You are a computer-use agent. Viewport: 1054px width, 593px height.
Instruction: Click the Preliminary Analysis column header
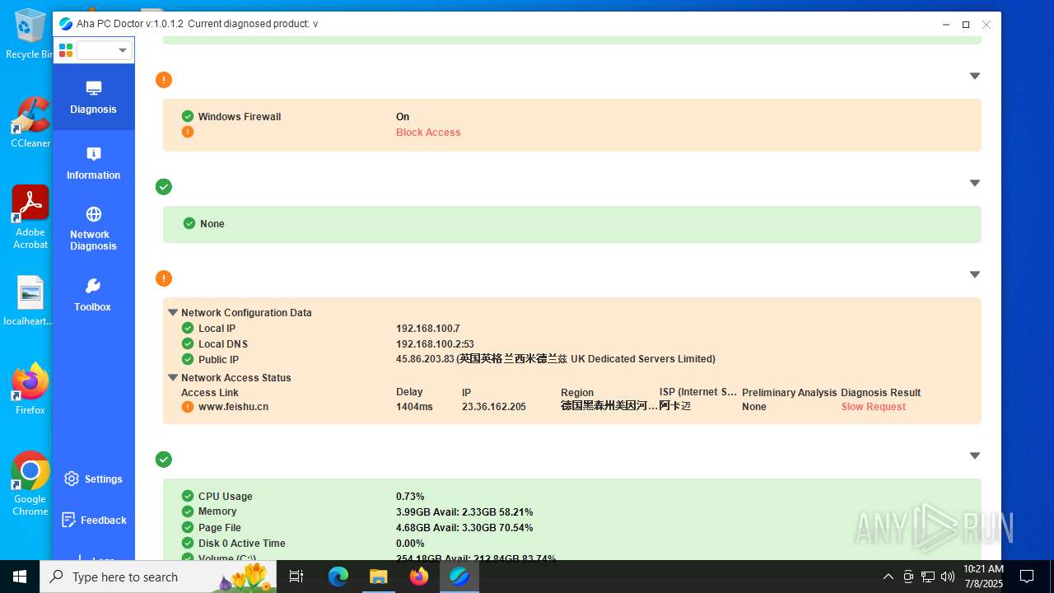click(790, 393)
